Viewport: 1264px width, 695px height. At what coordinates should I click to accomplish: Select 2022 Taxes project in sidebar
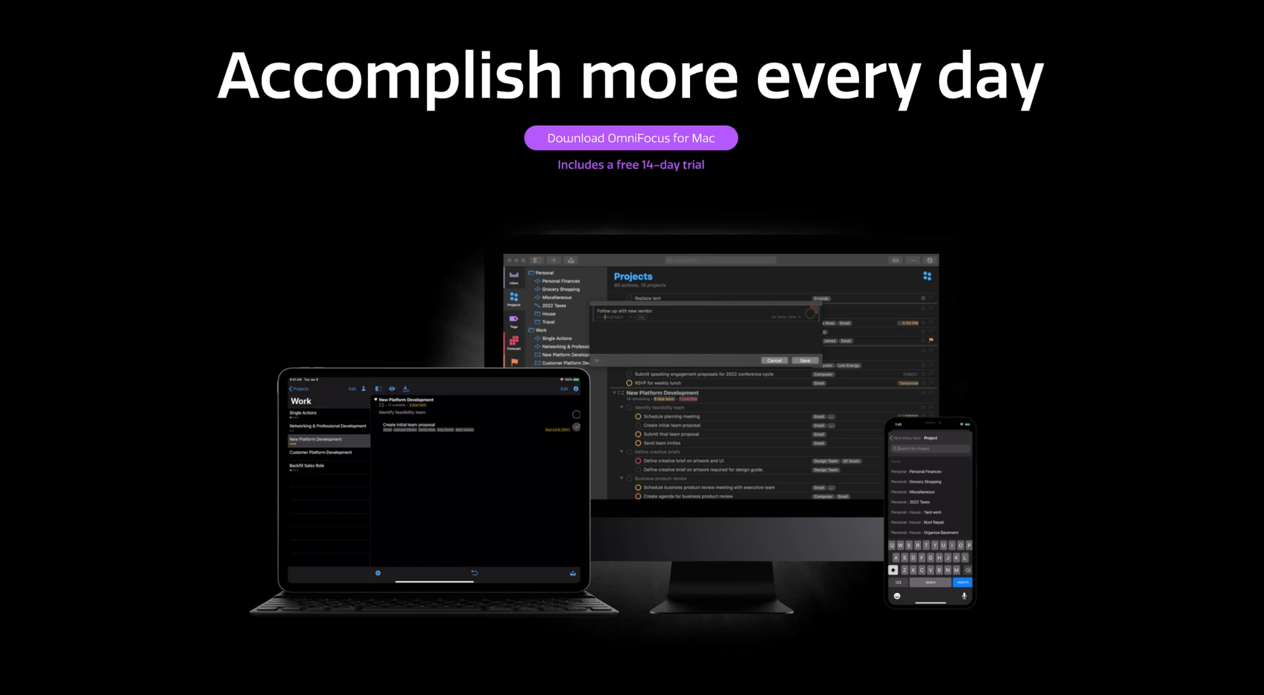553,306
